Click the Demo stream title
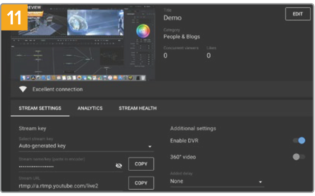The height and width of the screenshot is (196, 315). [x=173, y=18]
